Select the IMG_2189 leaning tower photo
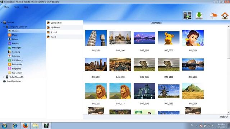 click(96, 38)
